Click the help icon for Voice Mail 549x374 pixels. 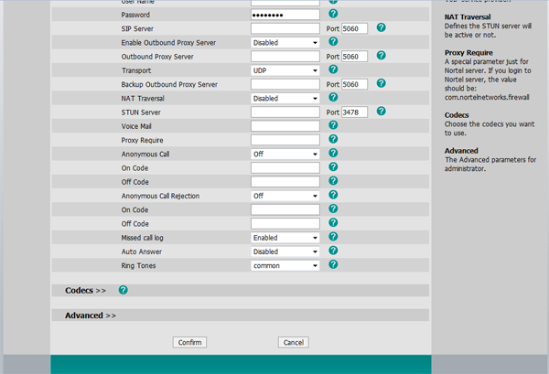click(333, 125)
